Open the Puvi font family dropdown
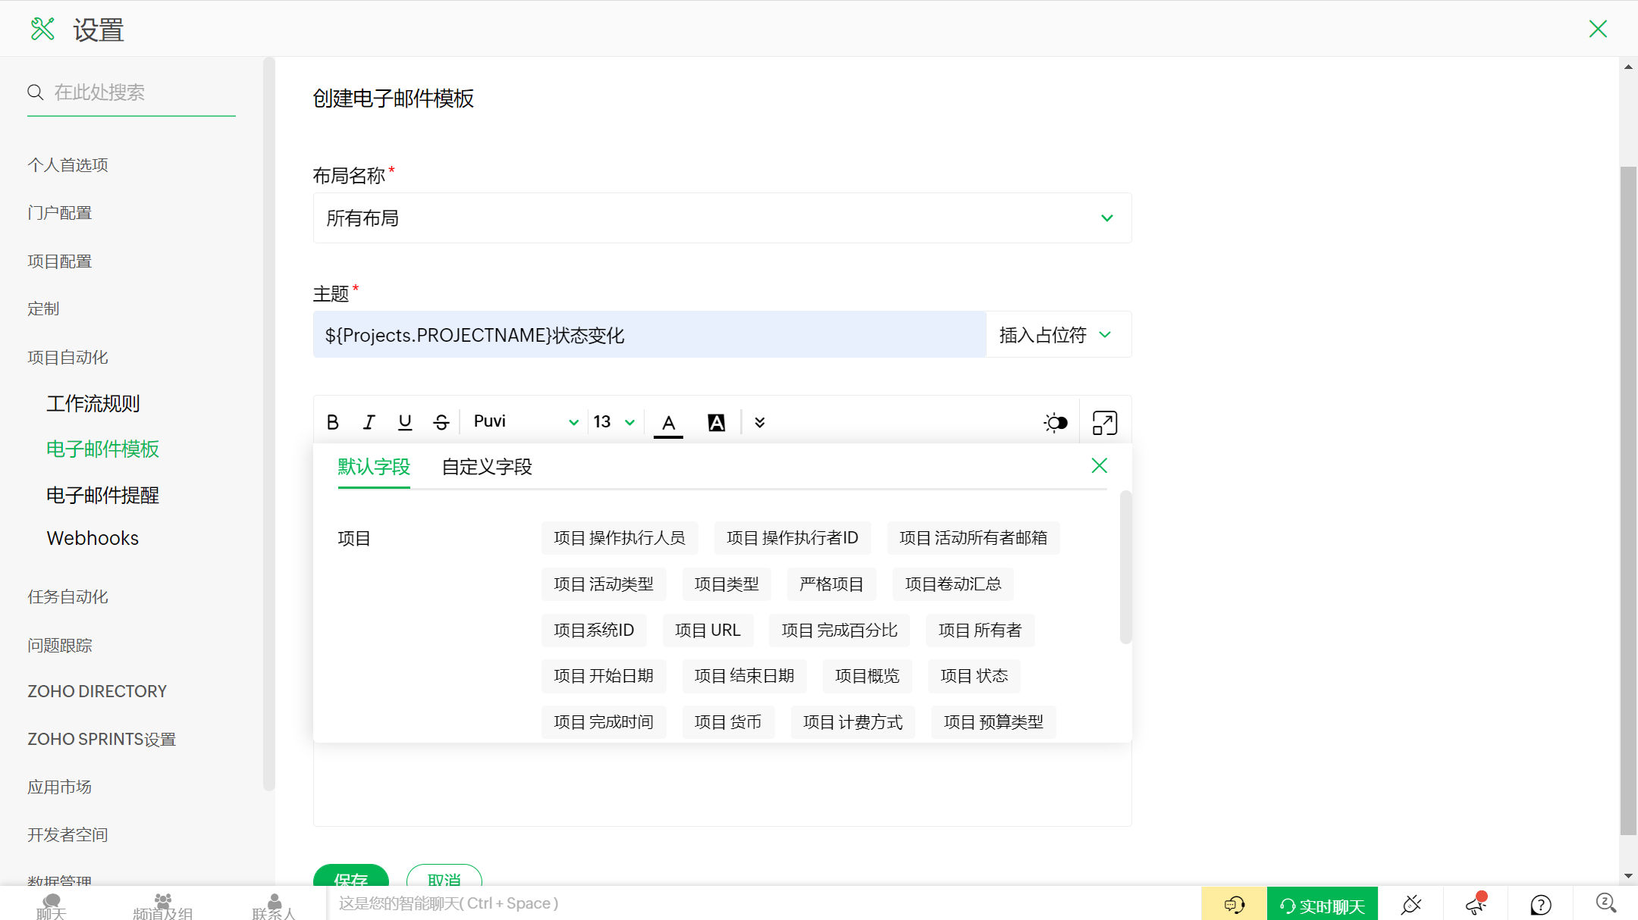This screenshot has height=920, width=1638. (x=525, y=422)
